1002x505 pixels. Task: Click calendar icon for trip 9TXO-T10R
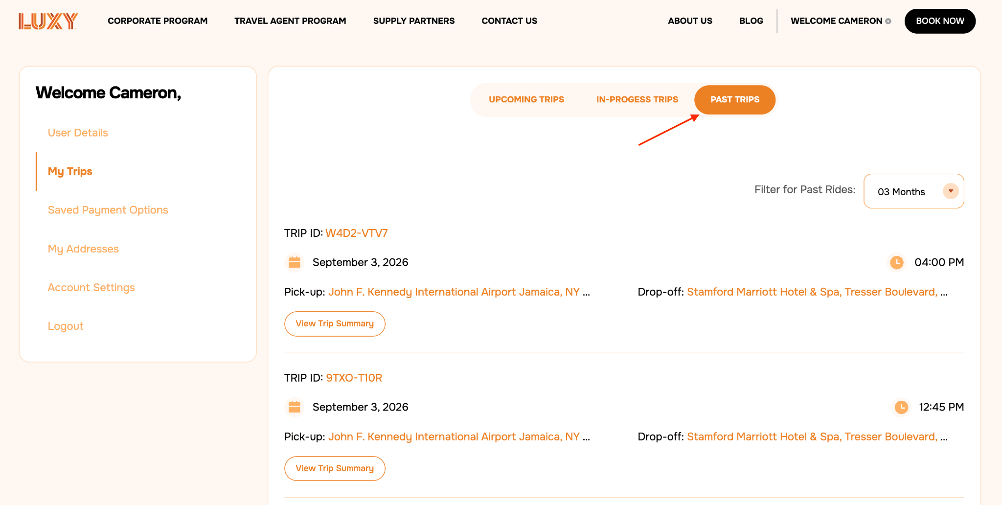pos(295,407)
